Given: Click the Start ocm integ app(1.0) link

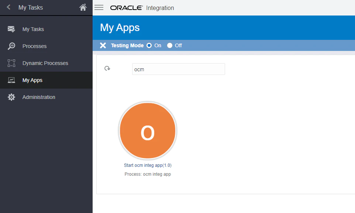Looking at the screenshot, I should 148,165.
